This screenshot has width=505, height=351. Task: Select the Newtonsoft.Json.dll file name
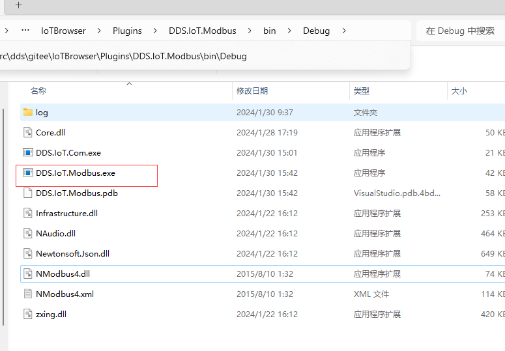tap(73, 254)
